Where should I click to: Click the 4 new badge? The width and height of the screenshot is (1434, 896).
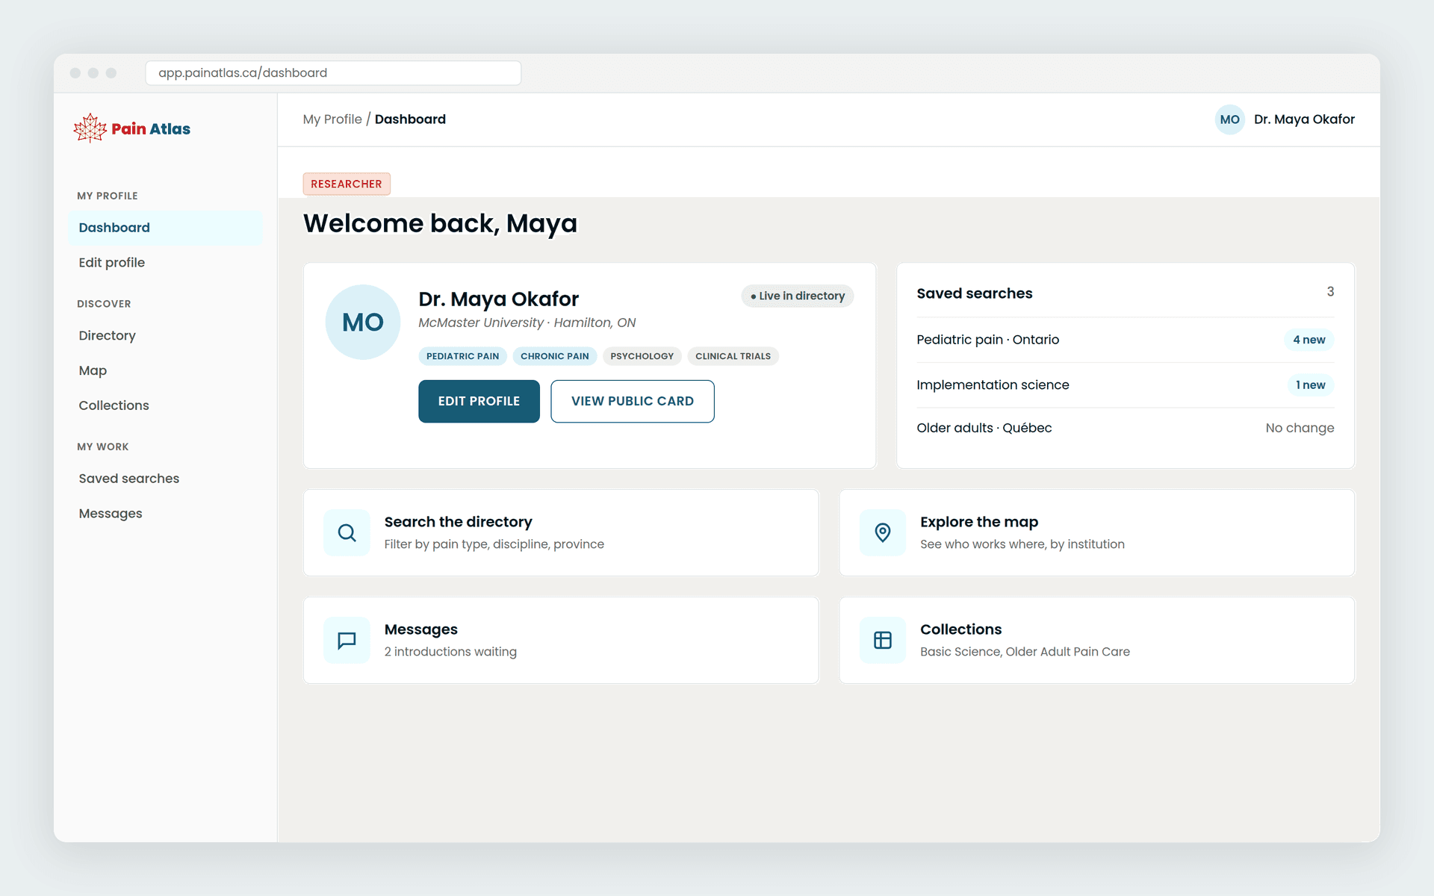point(1309,340)
